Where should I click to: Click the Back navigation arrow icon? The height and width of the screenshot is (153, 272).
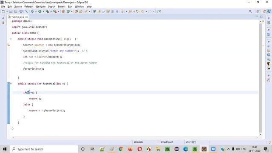tap(143, 11)
